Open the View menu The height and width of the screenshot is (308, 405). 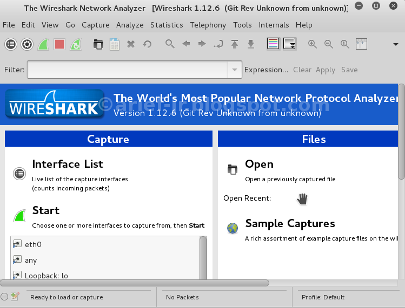point(50,25)
